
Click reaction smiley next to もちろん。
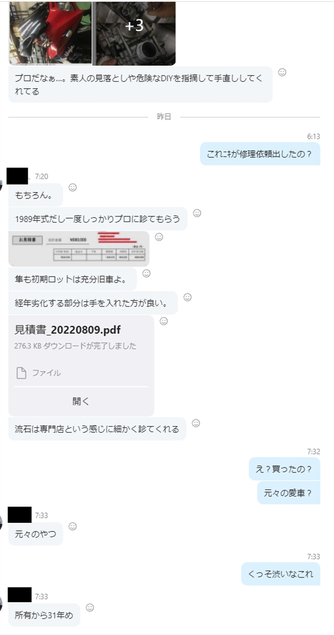(x=73, y=187)
